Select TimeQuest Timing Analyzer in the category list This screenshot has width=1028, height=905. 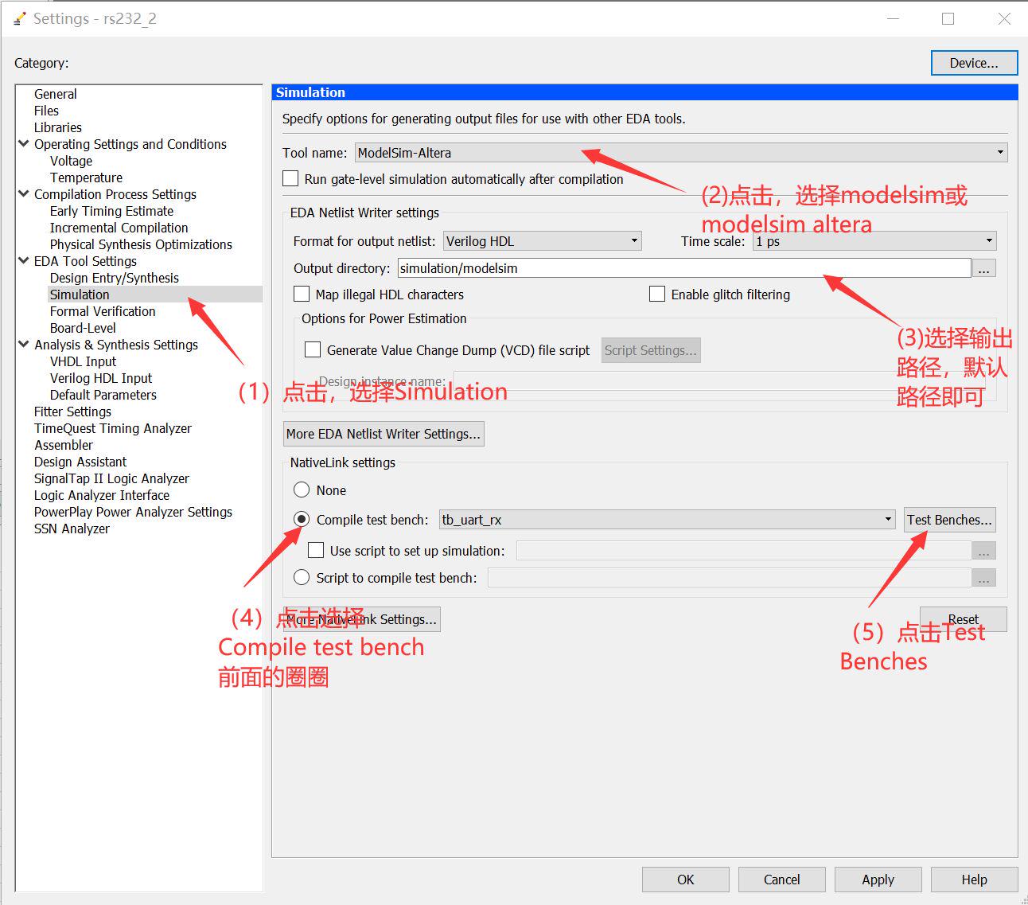pyautogui.click(x=112, y=428)
